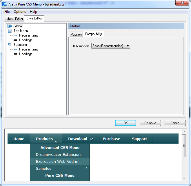This screenshot has width=191, height=186.
Task: Click Home in the menu preview
Action: (x=19, y=139)
